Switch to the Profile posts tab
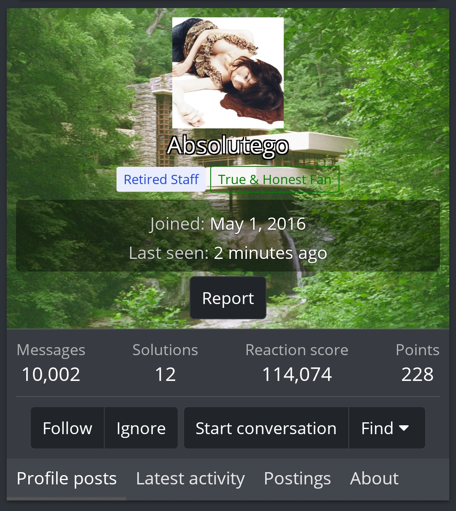Viewport: 456px width, 511px height. tap(67, 479)
